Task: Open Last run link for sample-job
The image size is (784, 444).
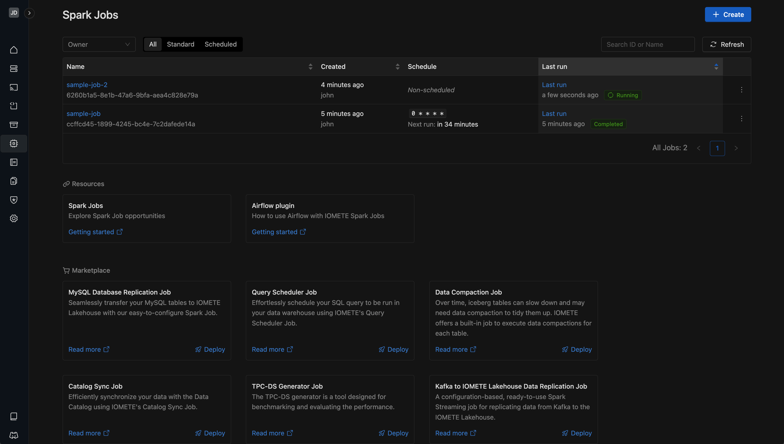Action: click(554, 113)
